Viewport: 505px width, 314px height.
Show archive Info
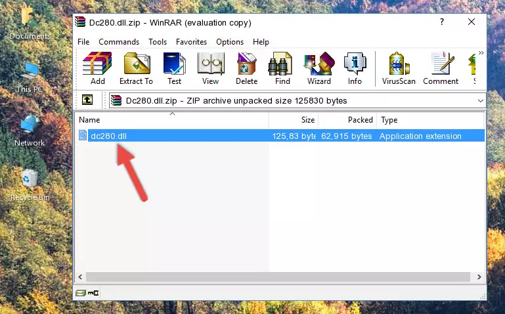point(355,68)
